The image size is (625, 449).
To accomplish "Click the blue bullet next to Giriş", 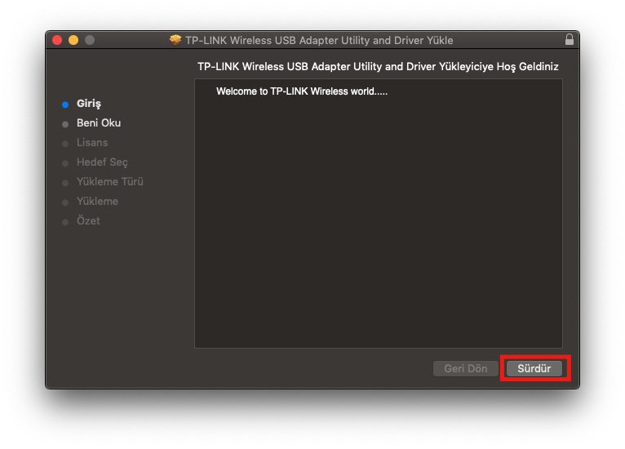I will 65,104.
